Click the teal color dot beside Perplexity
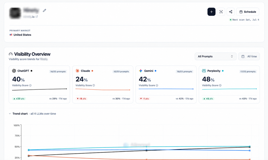The image size is (268, 160). click(x=223, y=71)
